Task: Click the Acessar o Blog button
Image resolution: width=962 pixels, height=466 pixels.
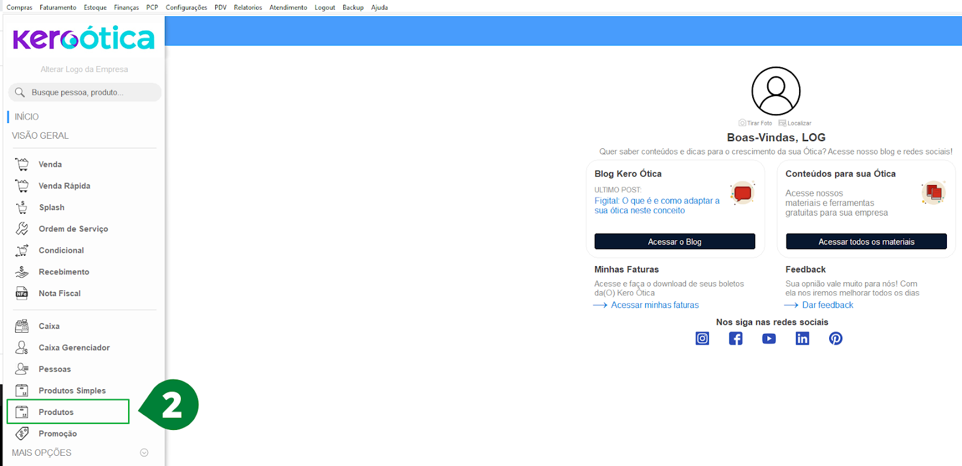Action: [x=675, y=241]
